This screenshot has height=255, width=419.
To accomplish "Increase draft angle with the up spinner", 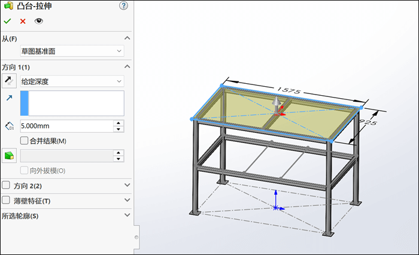I will click(119, 153).
